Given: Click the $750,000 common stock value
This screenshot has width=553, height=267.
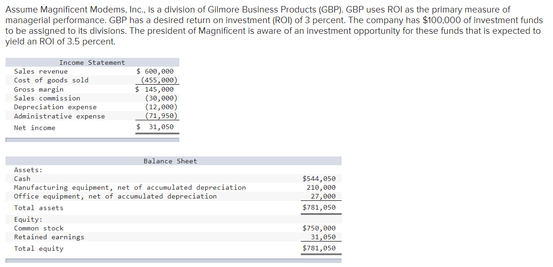Looking at the screenshot, I should click(319, 229).
